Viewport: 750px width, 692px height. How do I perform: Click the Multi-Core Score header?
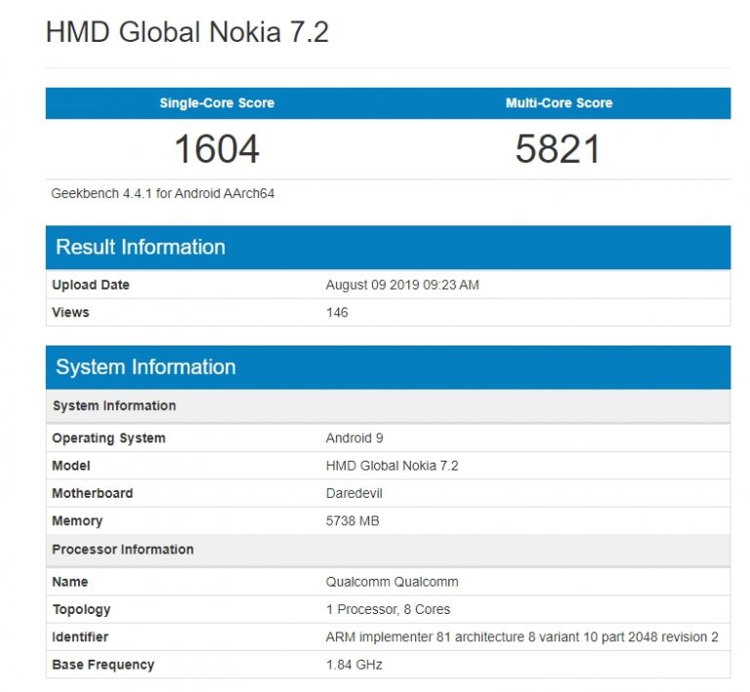point(559,103)
